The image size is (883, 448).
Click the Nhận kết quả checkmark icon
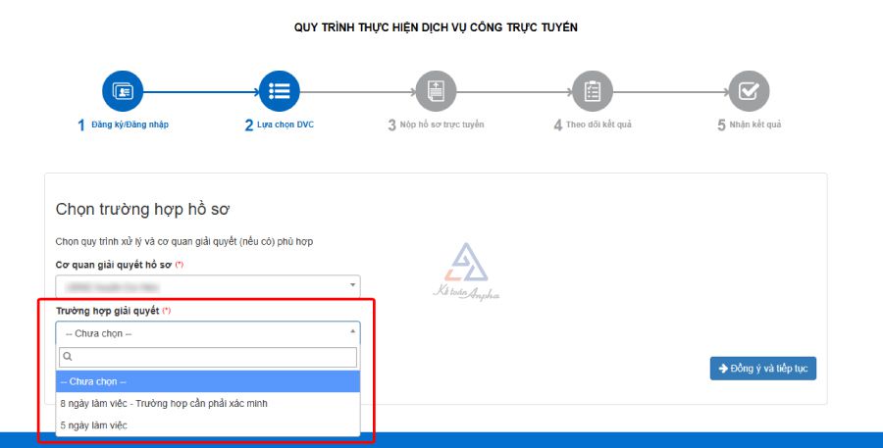point(749,91)
